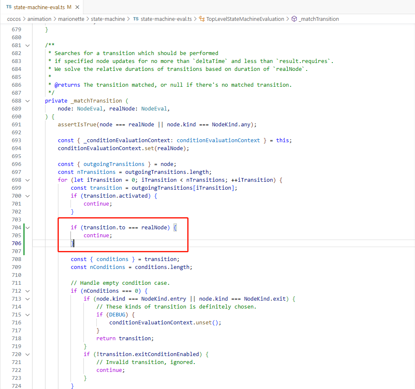Click the continue statement on line 701
415x389 pixels.
tap(98, 204)
